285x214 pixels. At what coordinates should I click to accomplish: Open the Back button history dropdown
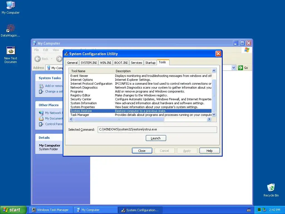(51, 59)
